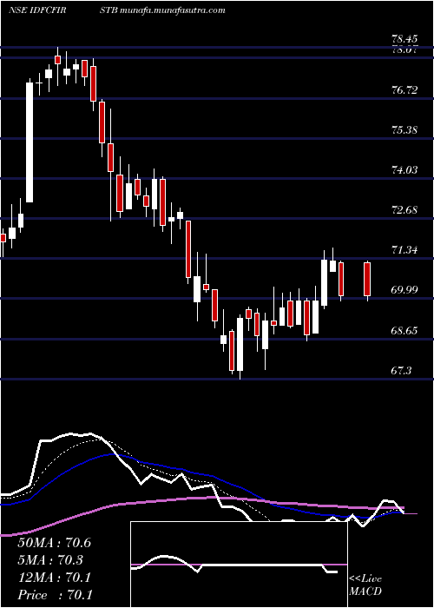The width and height of the screenshot is (434, 608).
Task: Click the 69.99 price level label
Action: coord(404,290)
